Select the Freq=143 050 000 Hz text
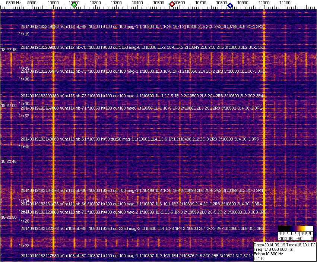The height and width of the screenshot is (262, 317). coord(273,249)
